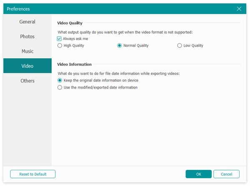Screen dimensions: 250x186
Task: Choose Use the modified/exported date information
Action: click(x=60, y=87)
